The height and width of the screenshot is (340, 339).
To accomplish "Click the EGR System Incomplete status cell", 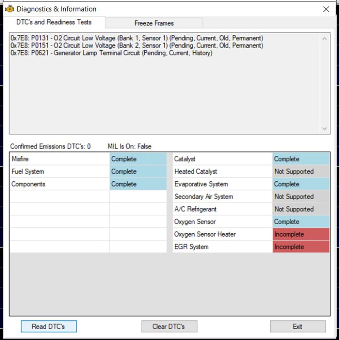I will 301,247.
